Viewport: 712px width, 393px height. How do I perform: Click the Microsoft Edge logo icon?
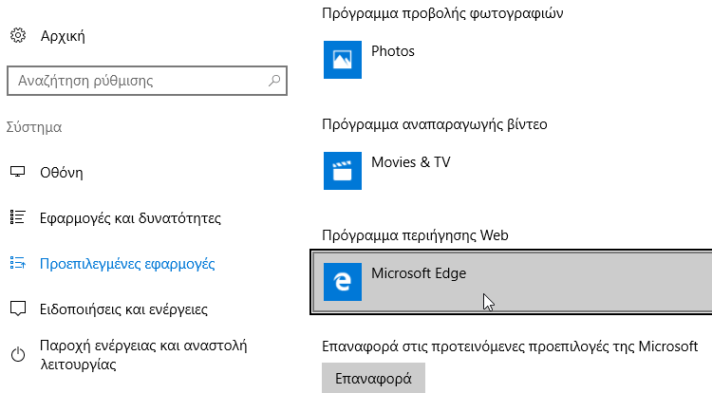click(343, 282)
